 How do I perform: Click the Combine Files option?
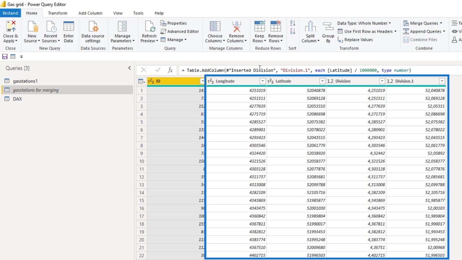coord(420,40)
